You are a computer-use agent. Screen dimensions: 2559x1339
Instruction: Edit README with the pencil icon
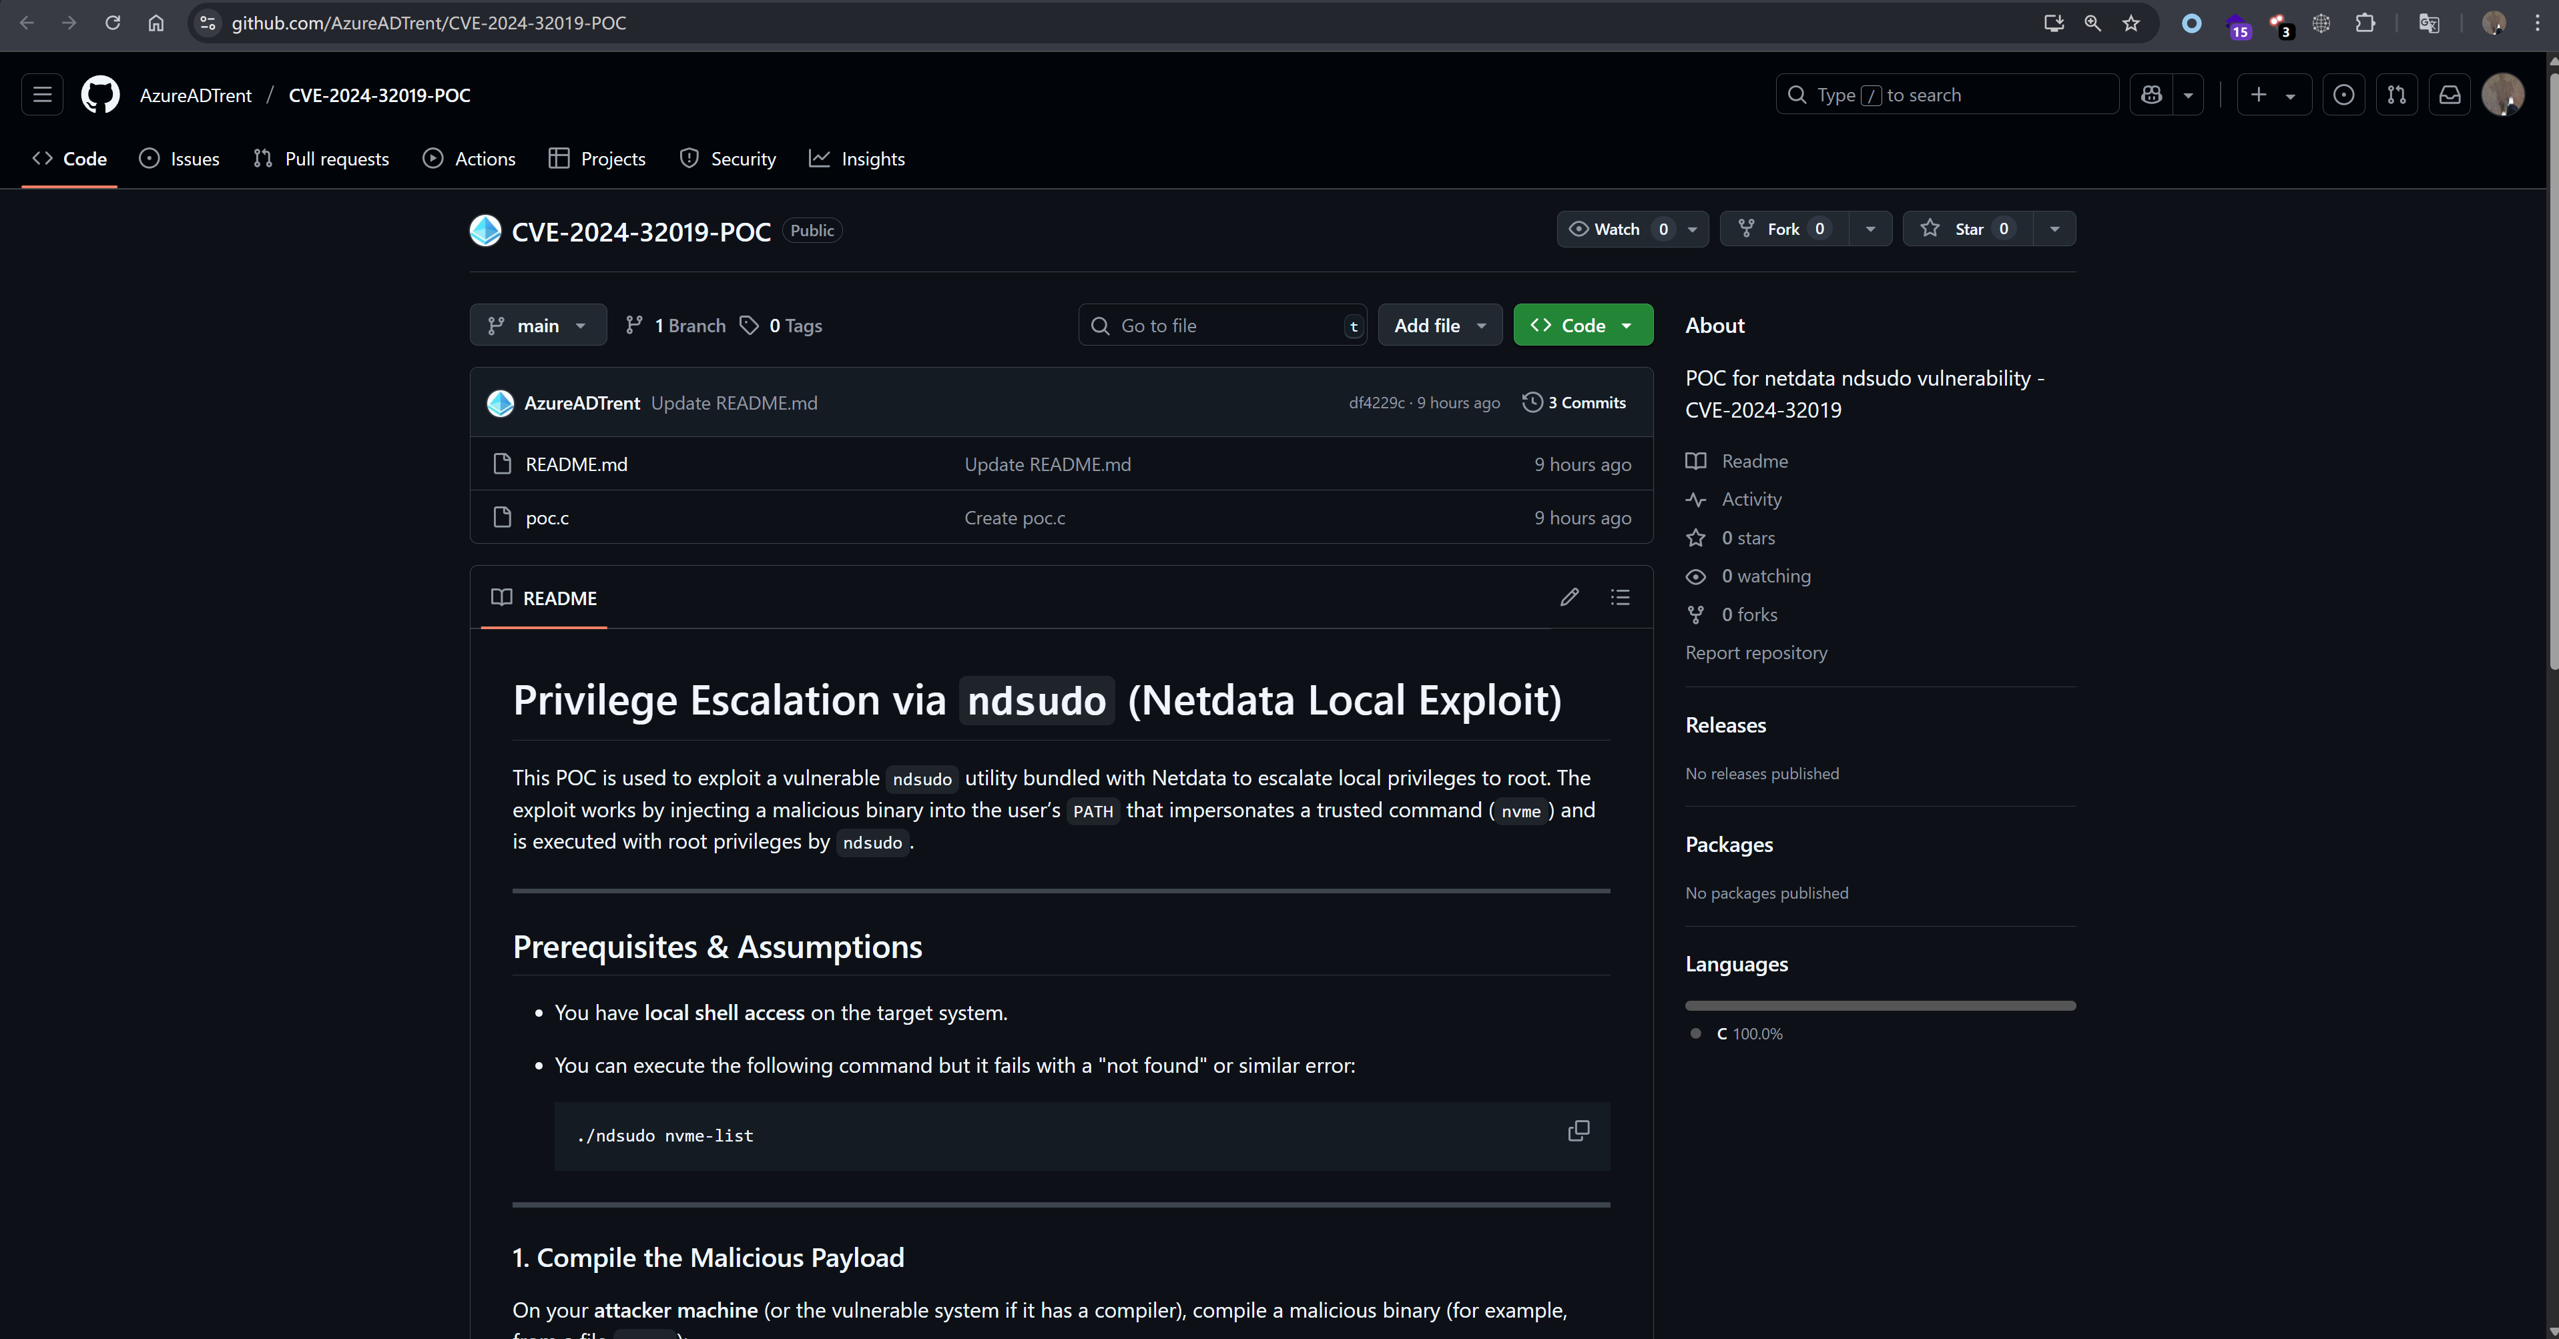point(1569,597)
